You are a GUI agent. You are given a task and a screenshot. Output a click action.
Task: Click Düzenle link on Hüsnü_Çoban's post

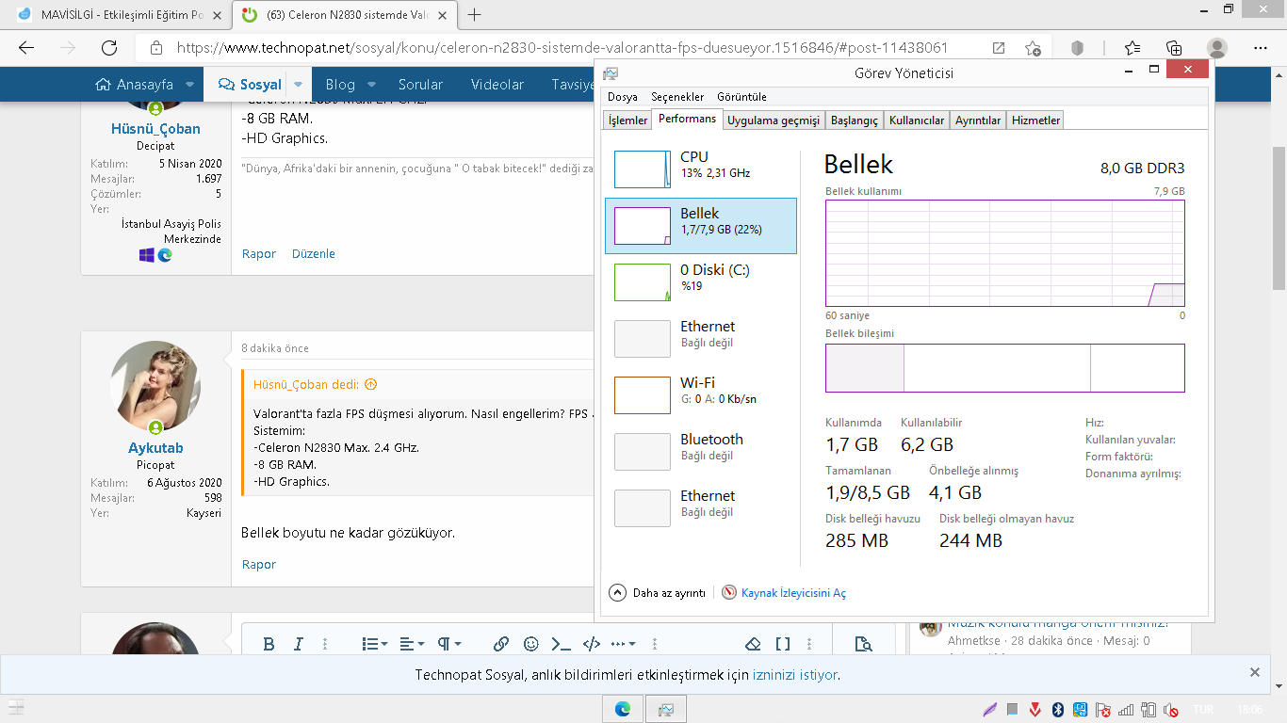click(314, 254)
